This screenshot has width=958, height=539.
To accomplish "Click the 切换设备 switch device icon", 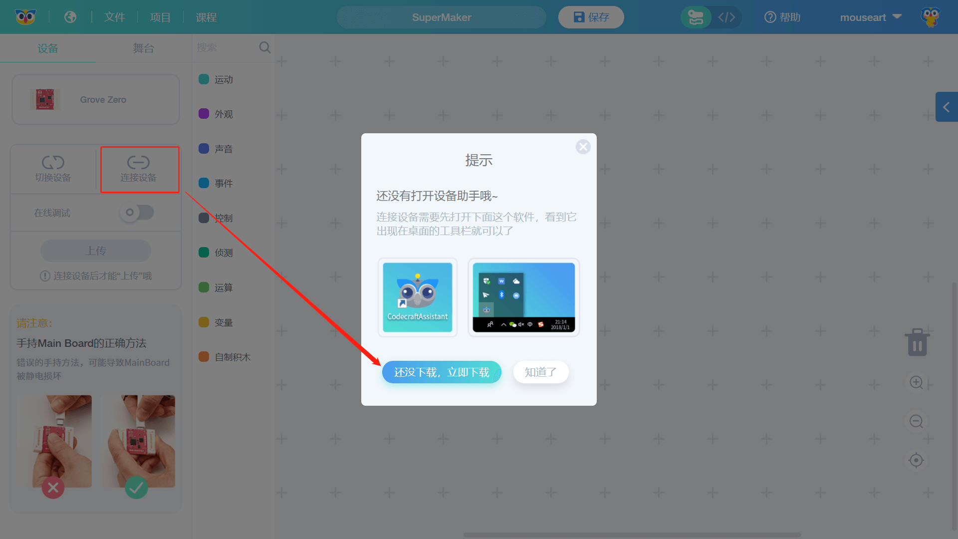I will pyautogui.click(x=53, y=163).
